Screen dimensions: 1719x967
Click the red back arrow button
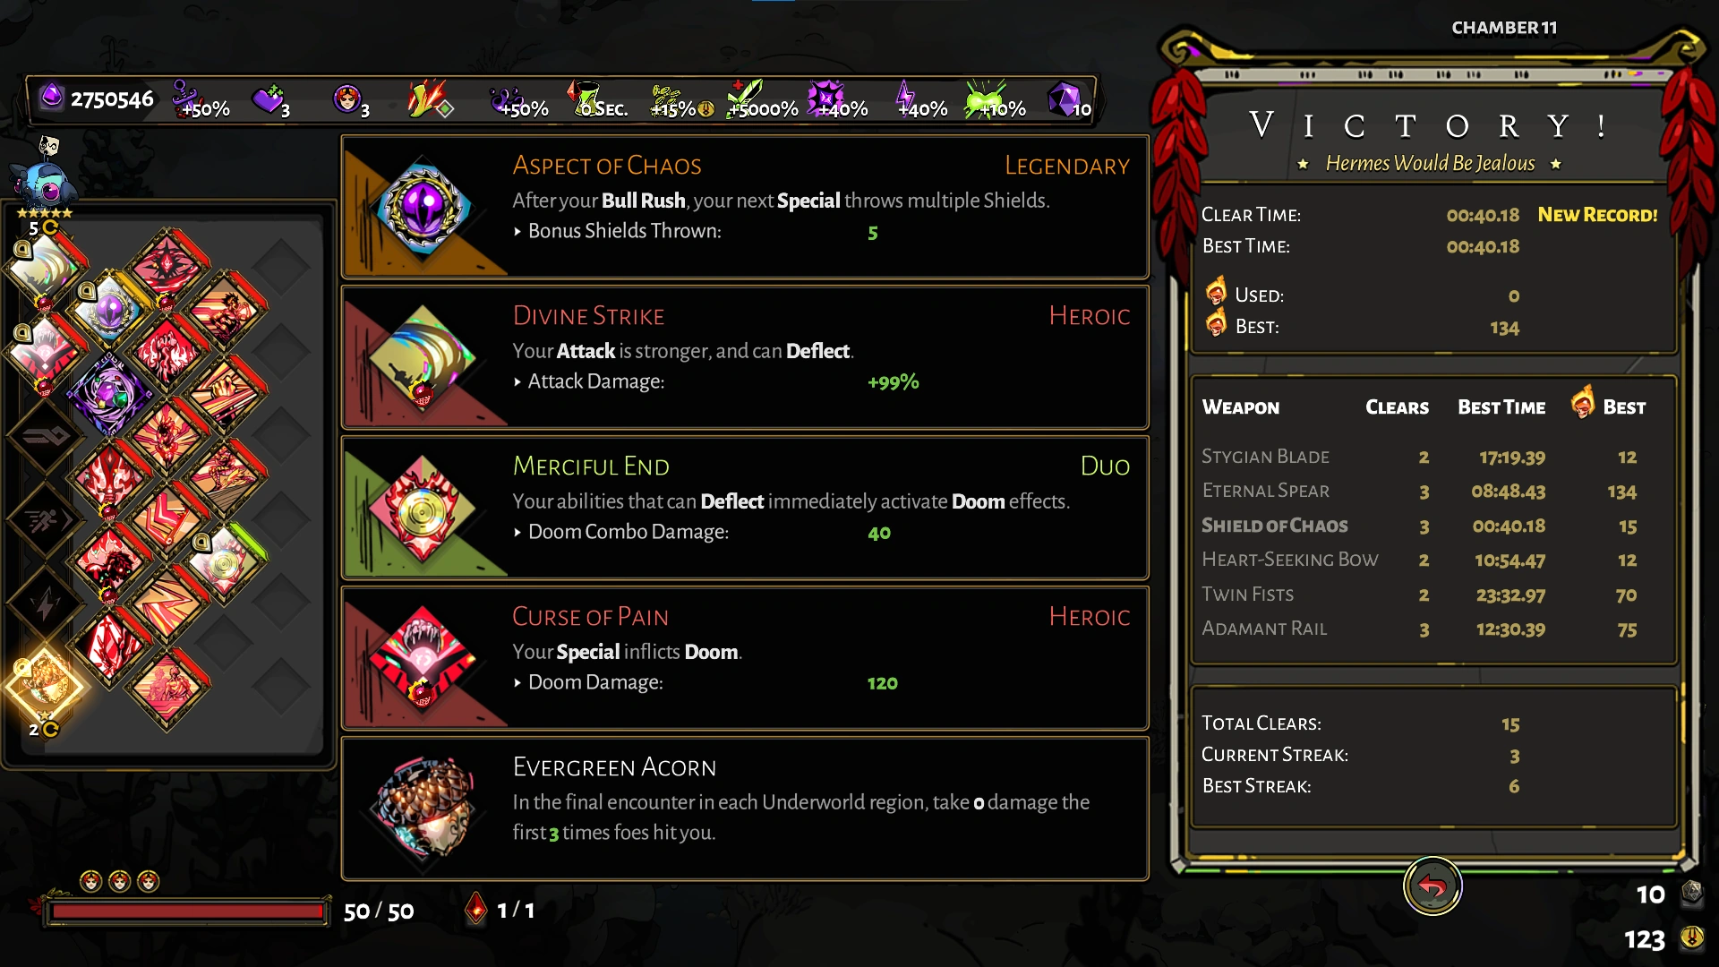point(1432,886)
